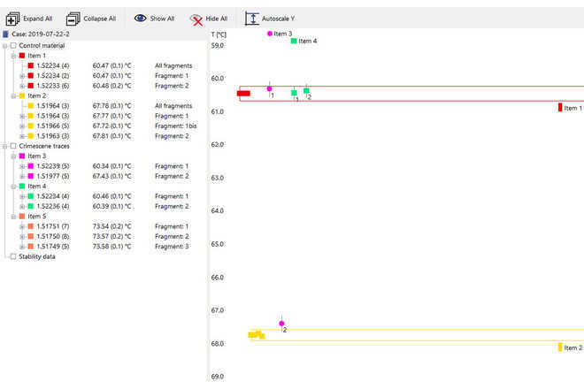This screenshot has width=584, height=389.
Task: Click the Hide All crossed-eye icon
Action: 196,18
